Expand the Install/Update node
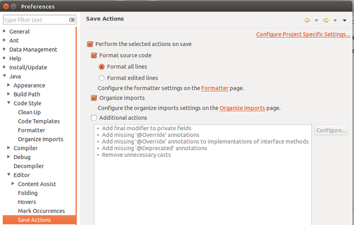This screenshot has height=225, width=354. point(4,67)
